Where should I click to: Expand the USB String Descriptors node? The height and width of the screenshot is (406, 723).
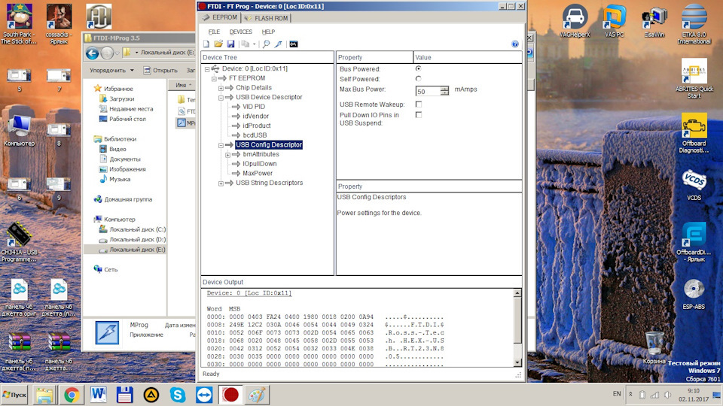pyautogui.click(x=221, y=183)
